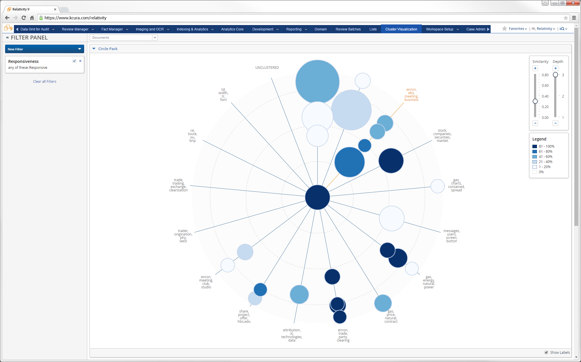Uncheck the Responsiveness filter checkbox
The height and width of the screenshot is (362, 581).
pyautogui.click(x=74, y=61)
